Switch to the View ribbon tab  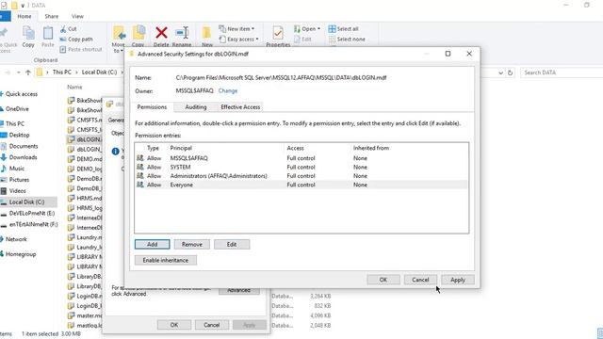[77, 16]
